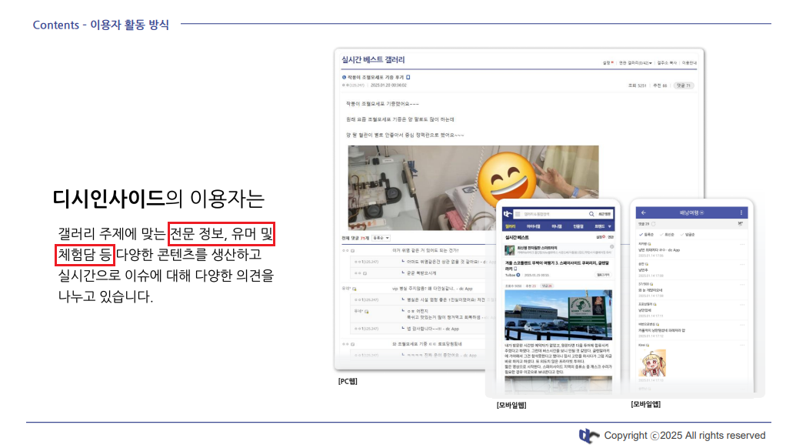Click '배낭여행' title in mobile header
The height and width of the screenshot is (448, 796).
(x=690, y=212)
